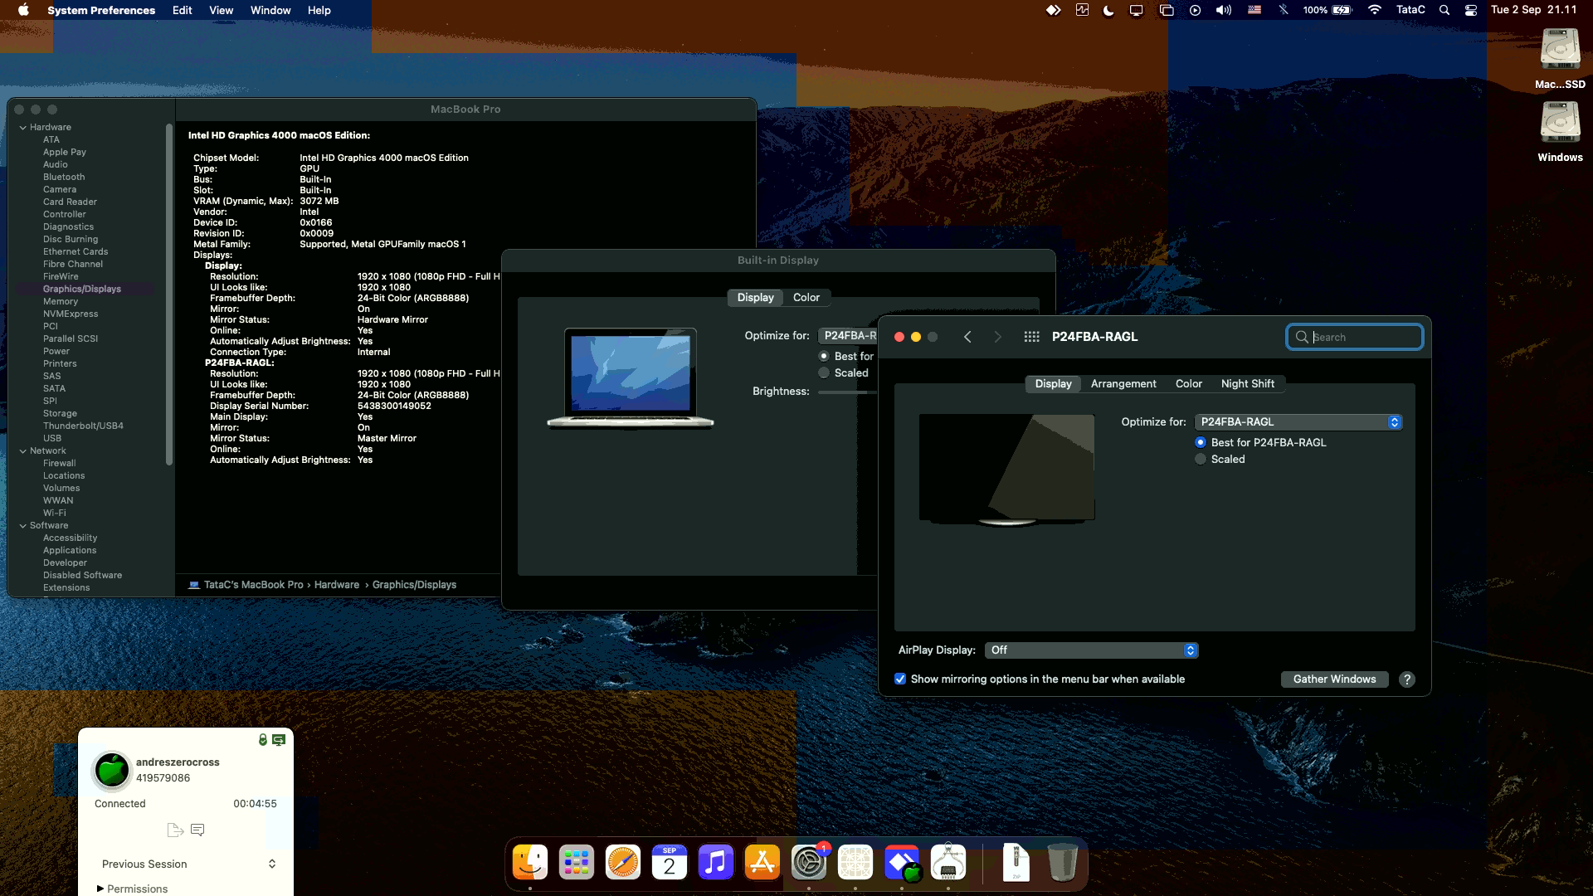Open App Store from the dock
Viewport: 1593px width, 896px height.
click(762, 863)
